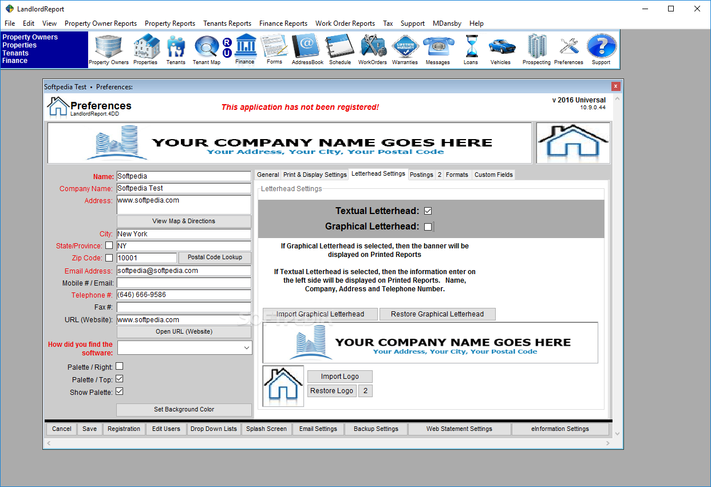Screen dimensions: 711x487
Task: Switch to the Formats tab
Action: (457, 175)
